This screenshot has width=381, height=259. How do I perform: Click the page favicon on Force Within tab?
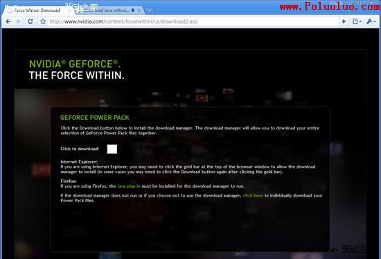point(10,10)
